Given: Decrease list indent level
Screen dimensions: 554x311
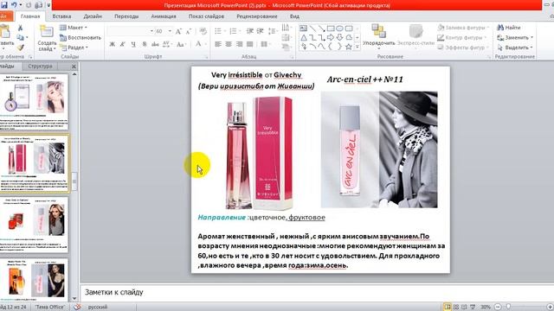Looking at the screenshot, I should [250, 31].
